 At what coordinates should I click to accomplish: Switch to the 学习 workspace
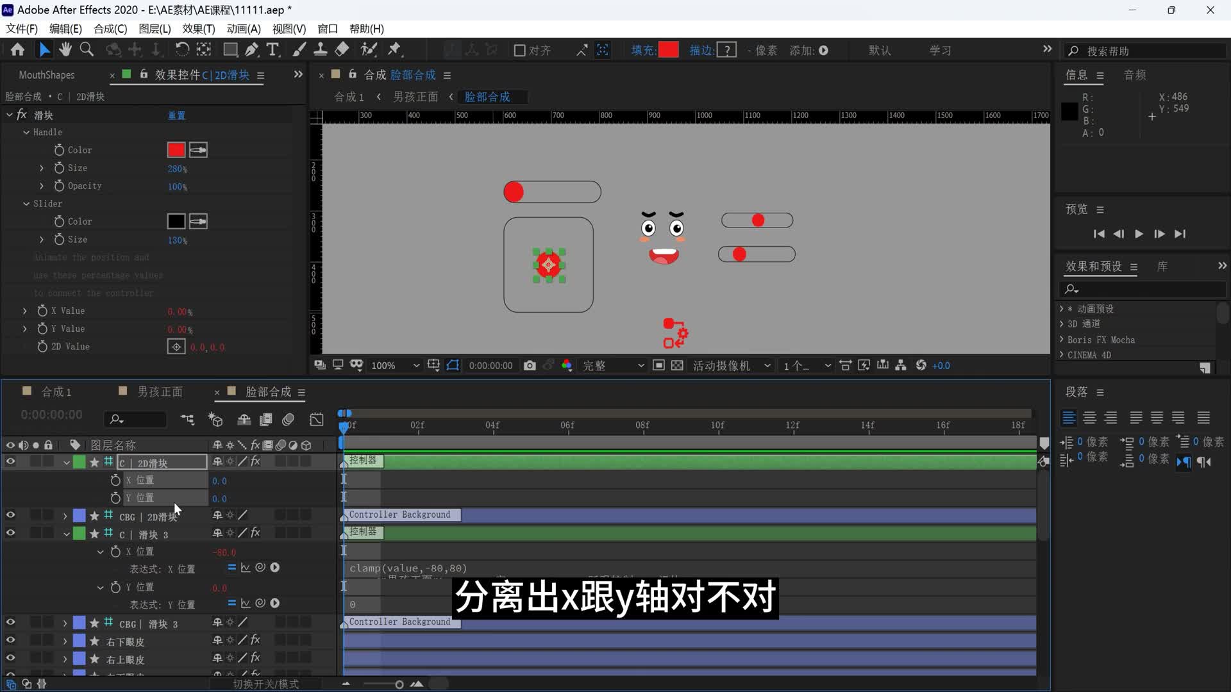click(x=941, y=50)
